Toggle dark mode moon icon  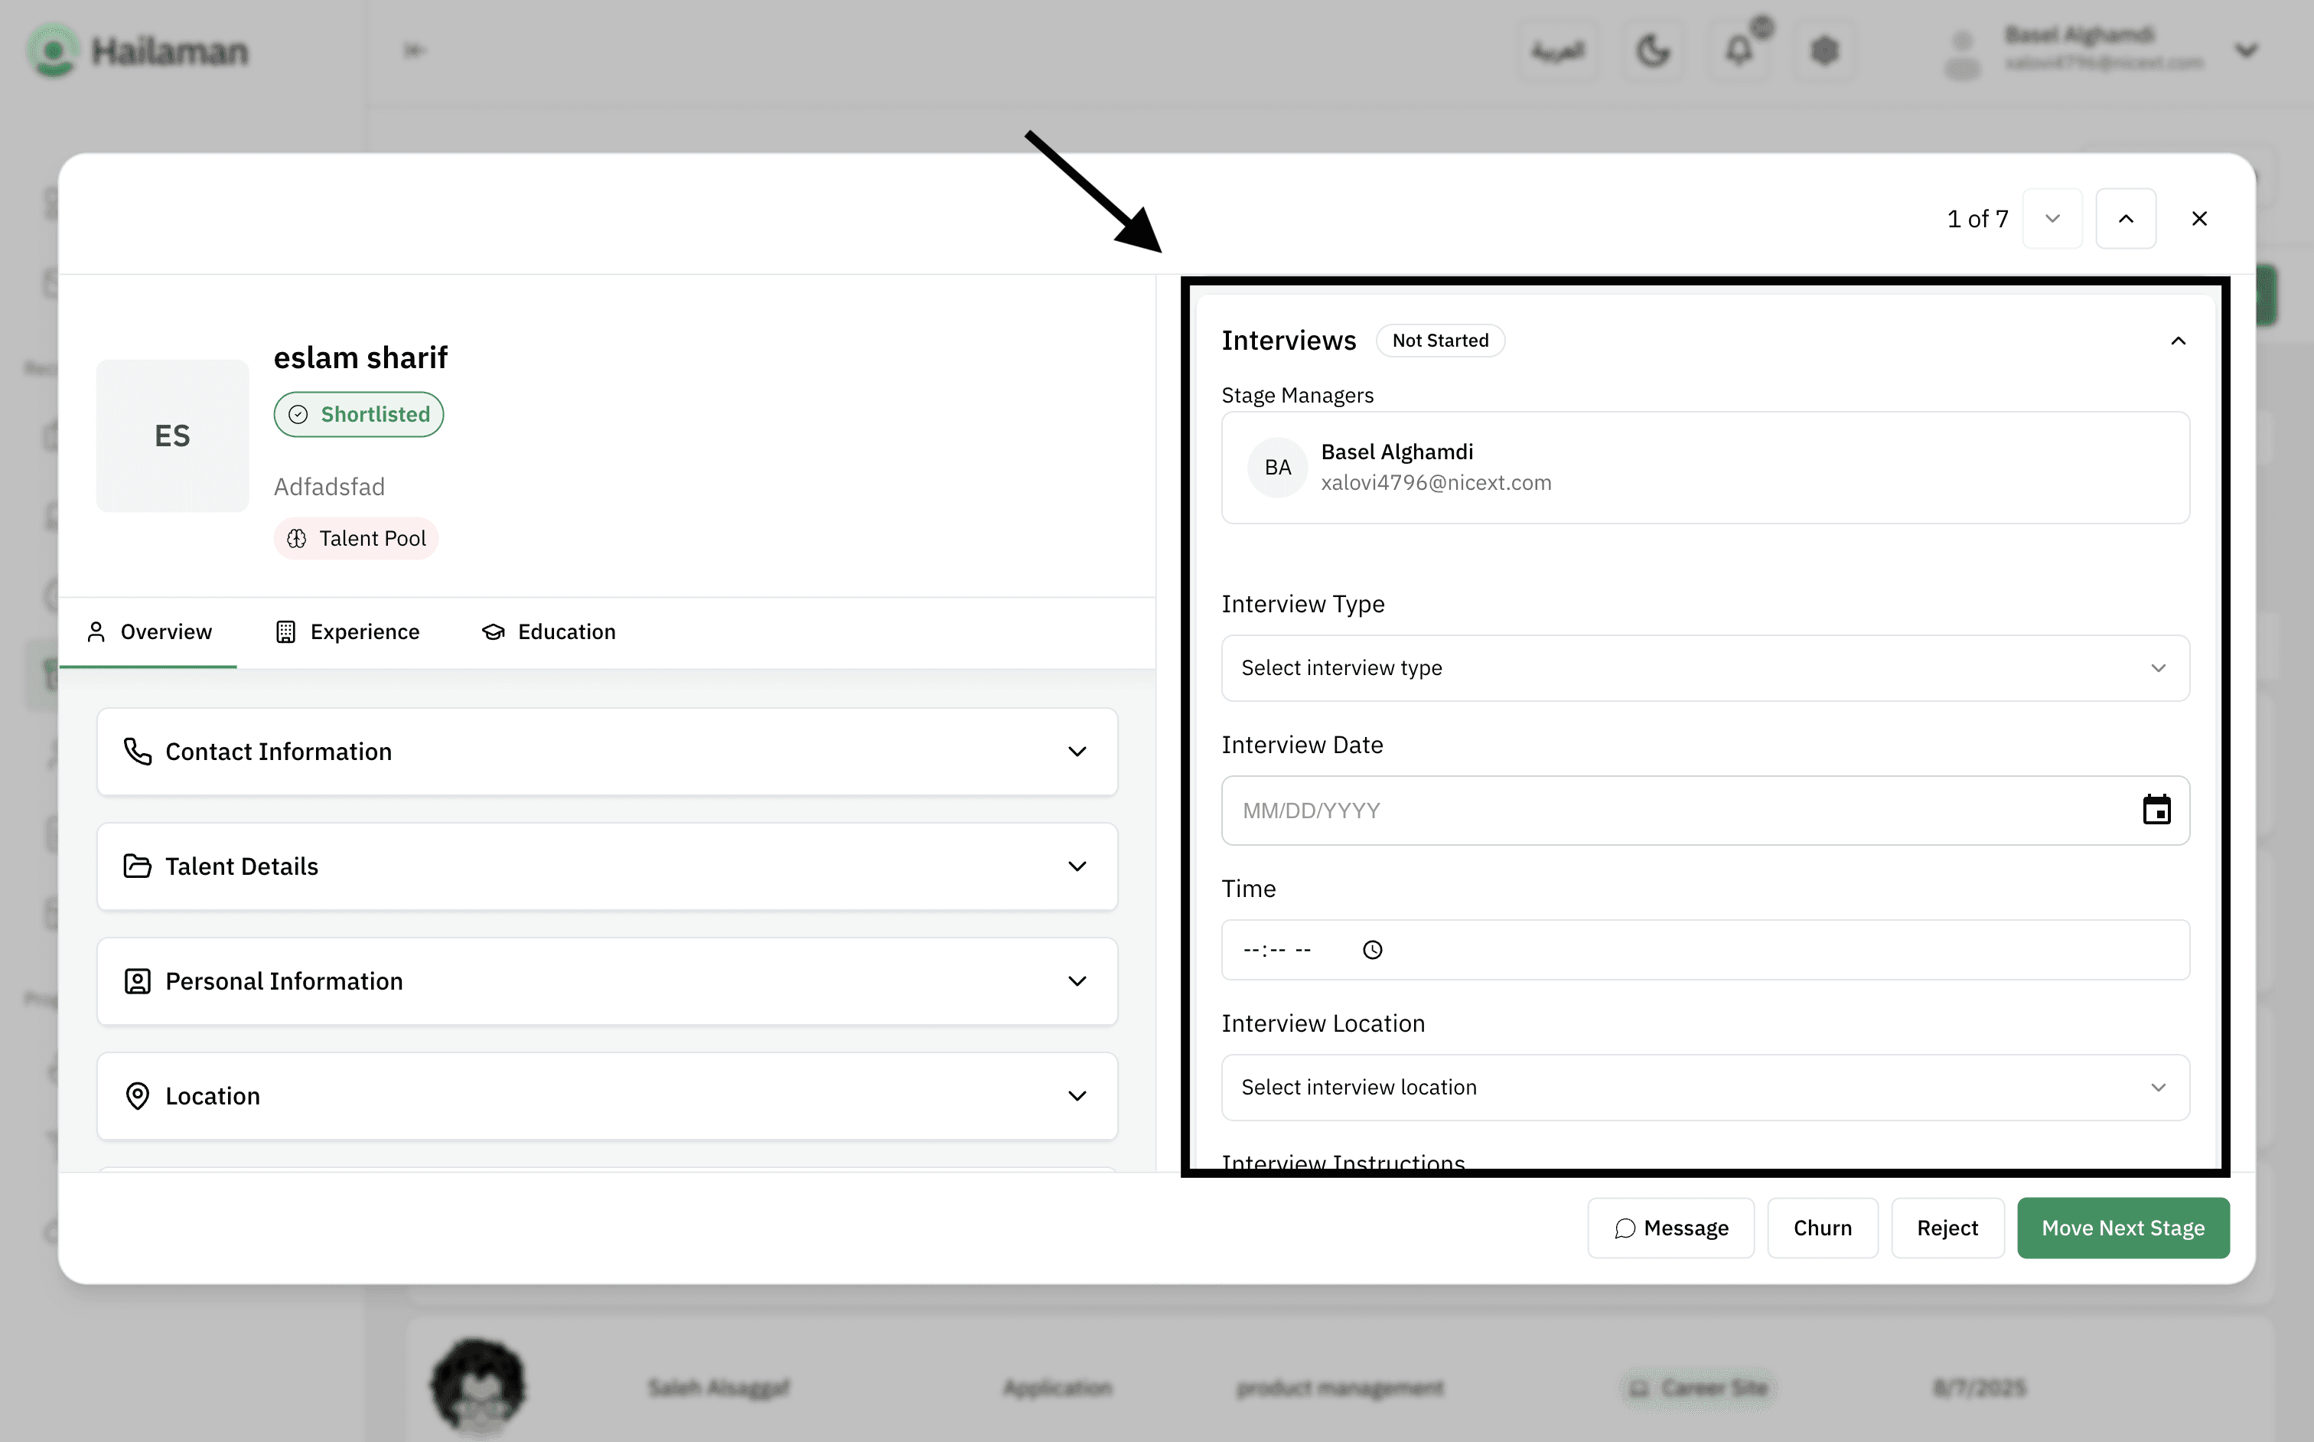tap(1652, 50)
